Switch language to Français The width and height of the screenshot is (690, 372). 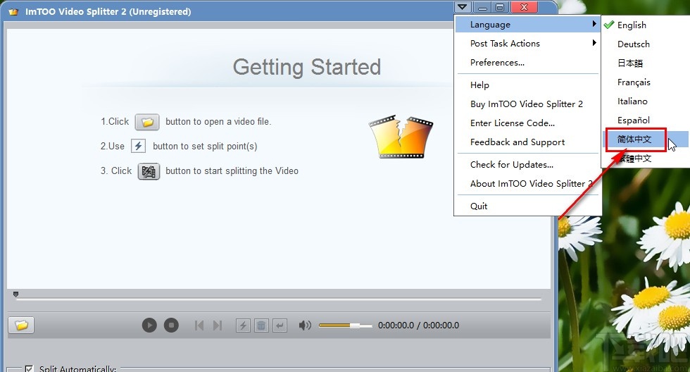click(645, 82)
